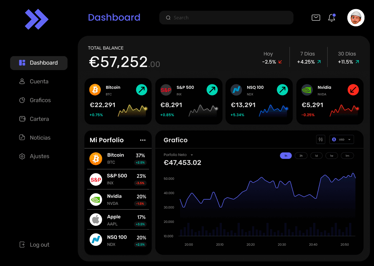Screen dimensions: 374x266
Task: Click the Search input field
Action: pos(226,17)
